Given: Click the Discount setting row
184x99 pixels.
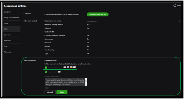Looking at the screenshot, I should click(x=48, y=43).
